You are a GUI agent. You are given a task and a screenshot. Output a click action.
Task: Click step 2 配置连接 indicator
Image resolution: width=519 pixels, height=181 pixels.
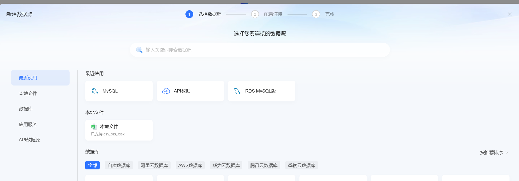(267, 14)
